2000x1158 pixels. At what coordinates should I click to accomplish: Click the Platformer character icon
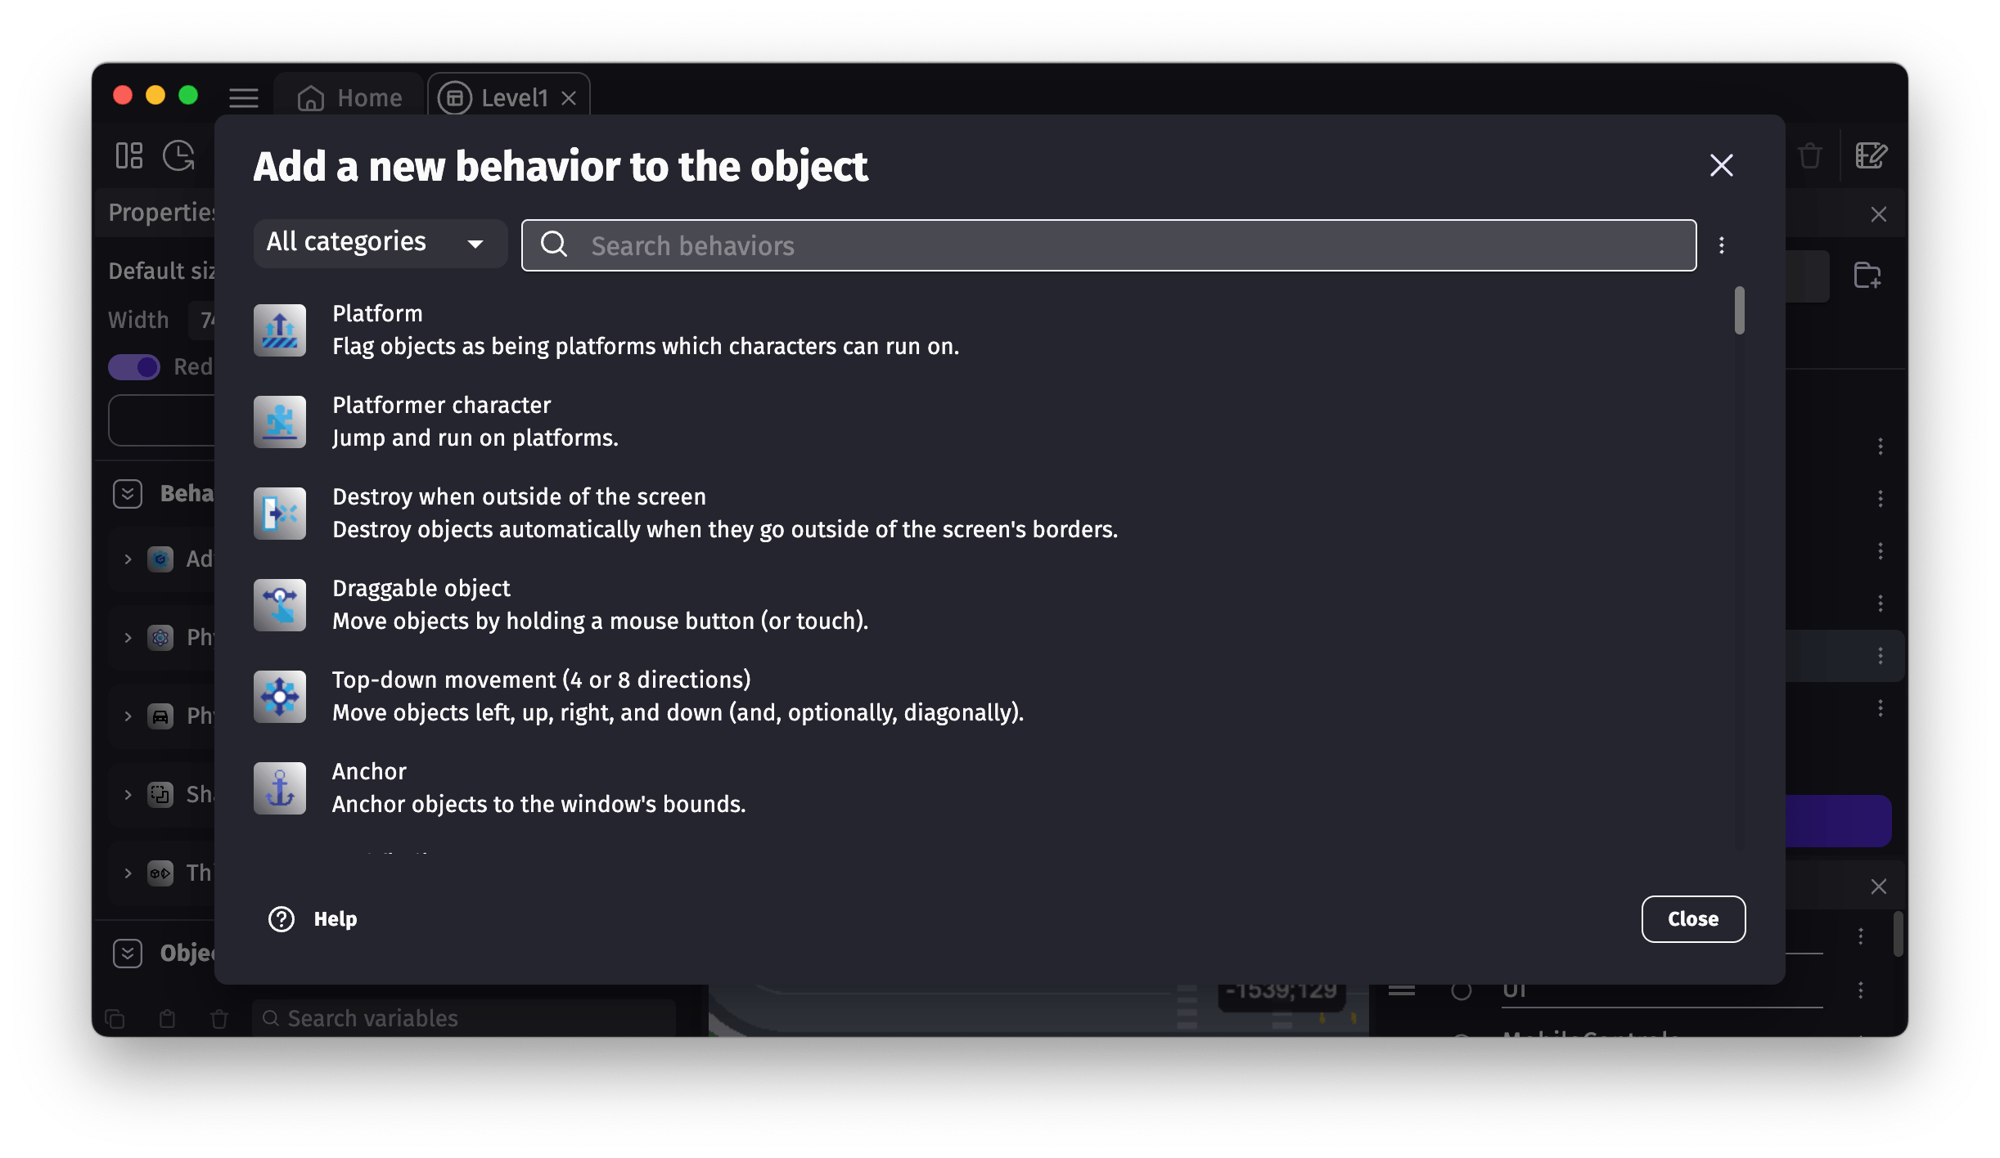280,421
